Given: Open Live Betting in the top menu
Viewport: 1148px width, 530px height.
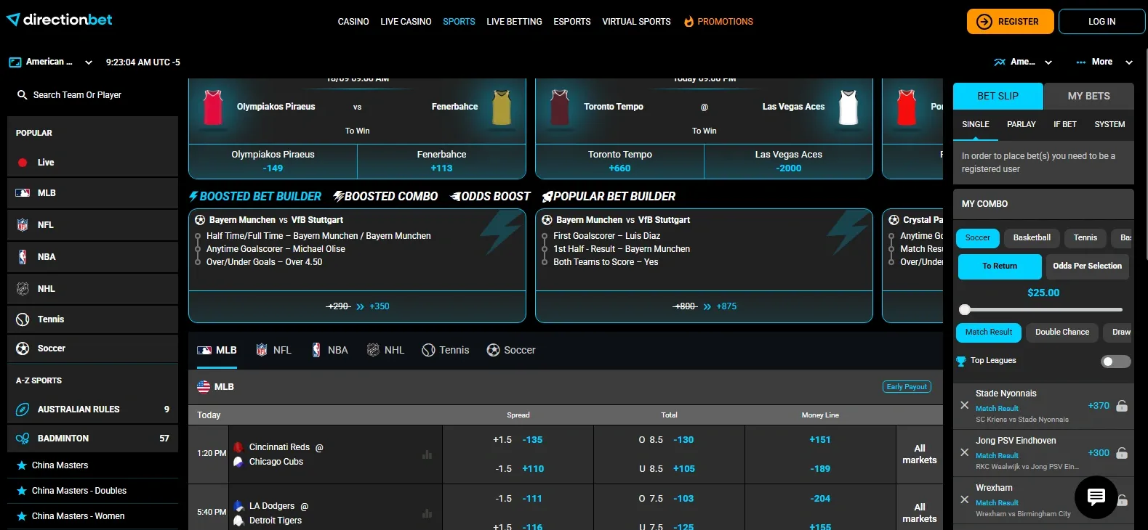Looking at the screenshot, I should pyautogui.click(x=514, y=22).
